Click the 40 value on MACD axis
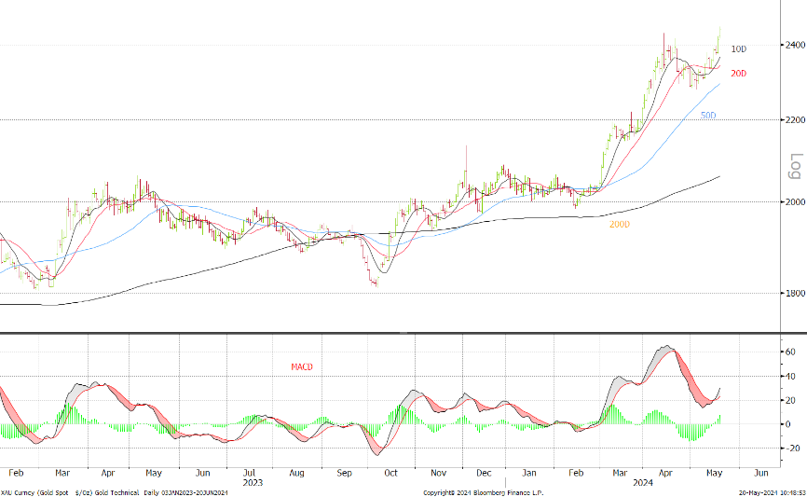This screenshot has height=497, width=807. click(x=790, y=376)
